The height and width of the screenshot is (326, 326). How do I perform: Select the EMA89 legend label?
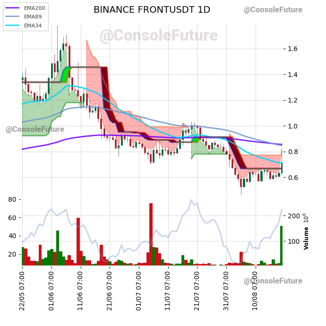tap(33, 17)
